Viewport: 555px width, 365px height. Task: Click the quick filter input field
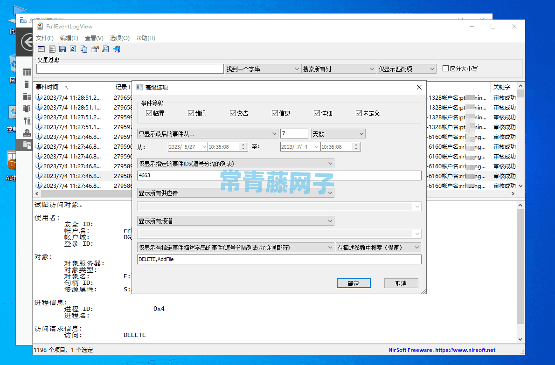coord(129,69)
